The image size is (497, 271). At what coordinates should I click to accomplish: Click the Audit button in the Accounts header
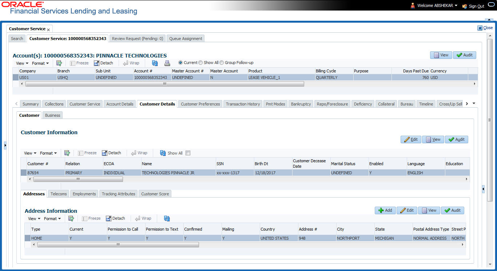click(465, 55)
